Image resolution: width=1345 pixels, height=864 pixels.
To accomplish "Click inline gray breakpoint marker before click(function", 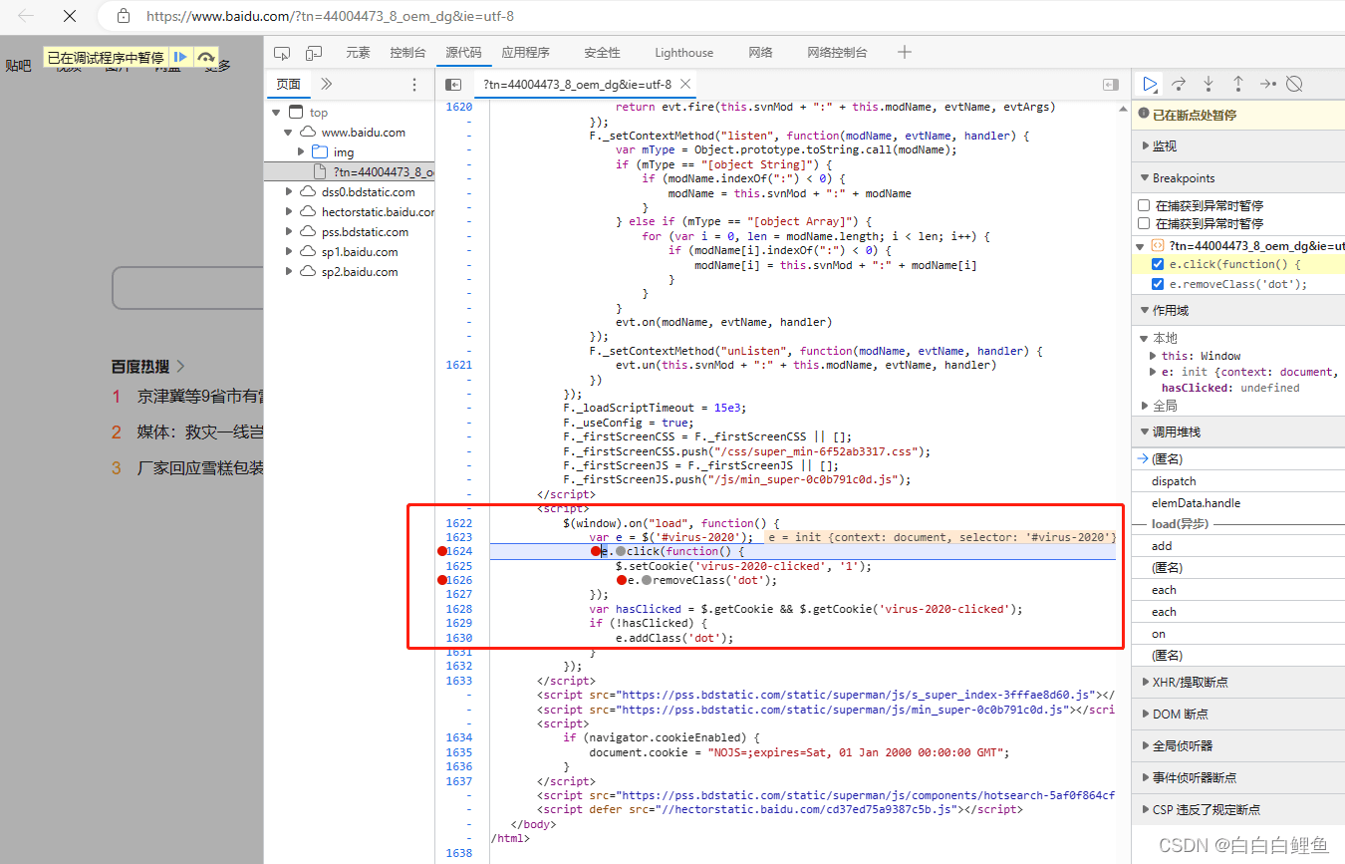I will 621,551.
